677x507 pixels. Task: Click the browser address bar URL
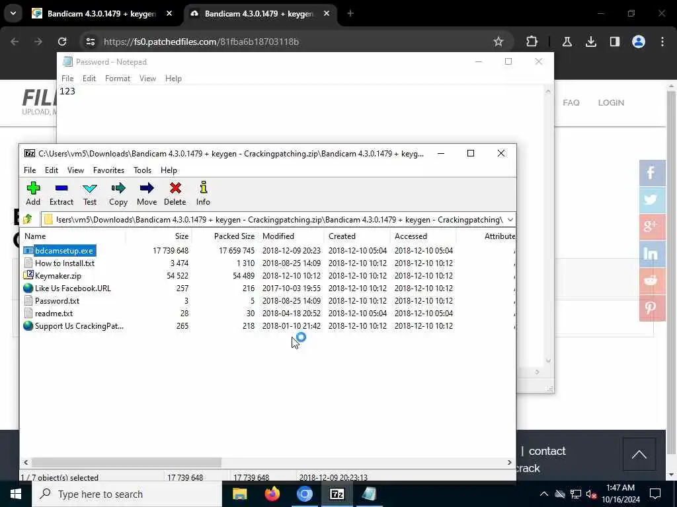coord(201,42)
